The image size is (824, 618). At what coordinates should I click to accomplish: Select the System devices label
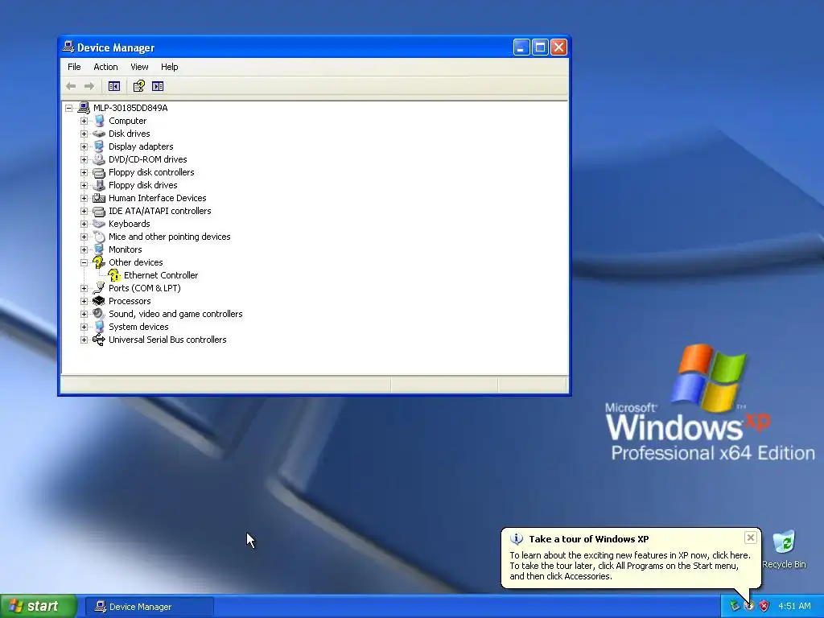coord(138,327)
